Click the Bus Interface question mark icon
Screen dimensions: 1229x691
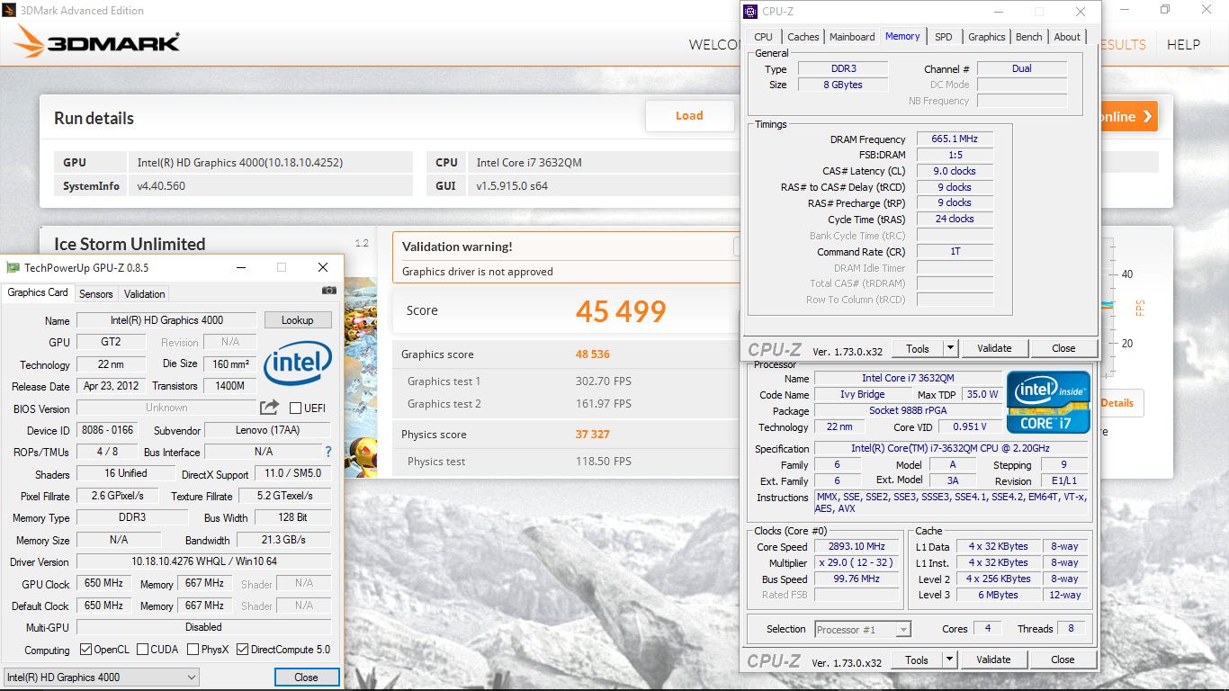(x=328, y=452)
